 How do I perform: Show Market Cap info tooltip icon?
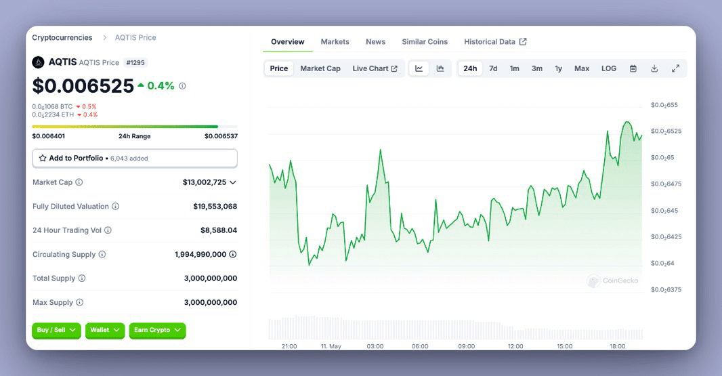point(79,182)
